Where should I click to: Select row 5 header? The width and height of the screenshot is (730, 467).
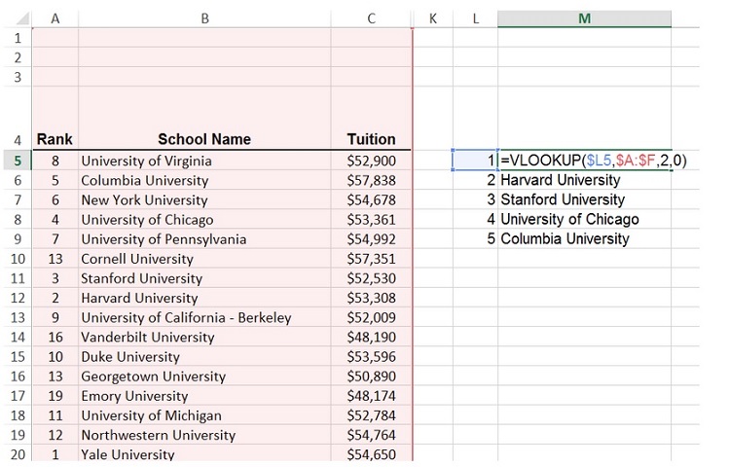pos(17,161)
